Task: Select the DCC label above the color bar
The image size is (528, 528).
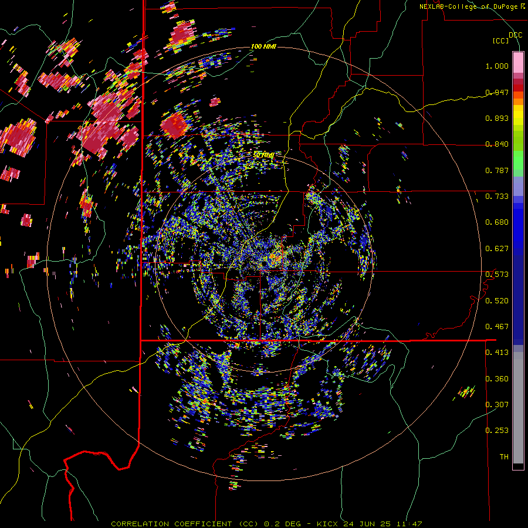Action: pos(515,35)
